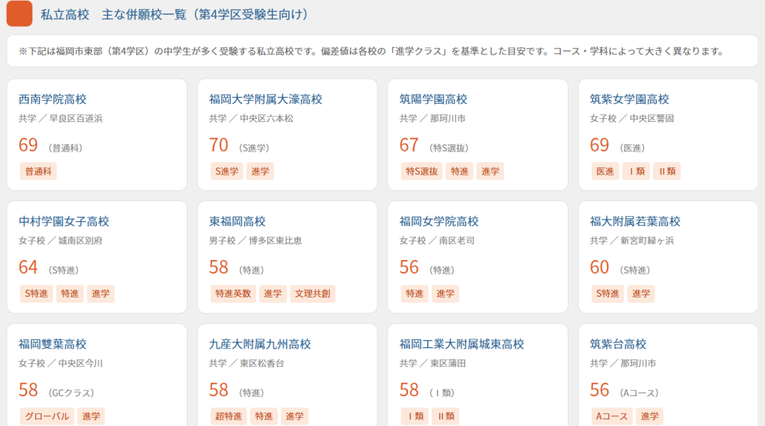This screenshot has width=765, height=426.
Task: Open the 福岡雙葉高校 card title
Action: pyautogui.click(x=53, y=344)
